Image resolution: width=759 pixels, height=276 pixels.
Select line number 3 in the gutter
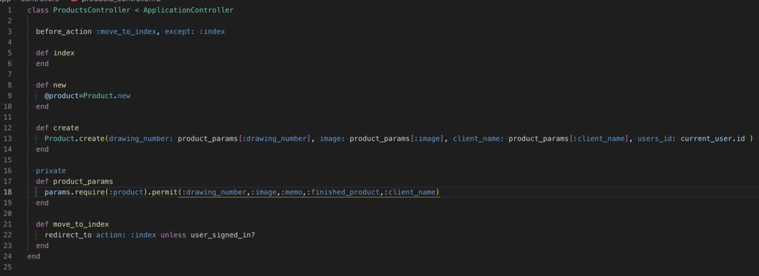(x=9, y=32)
